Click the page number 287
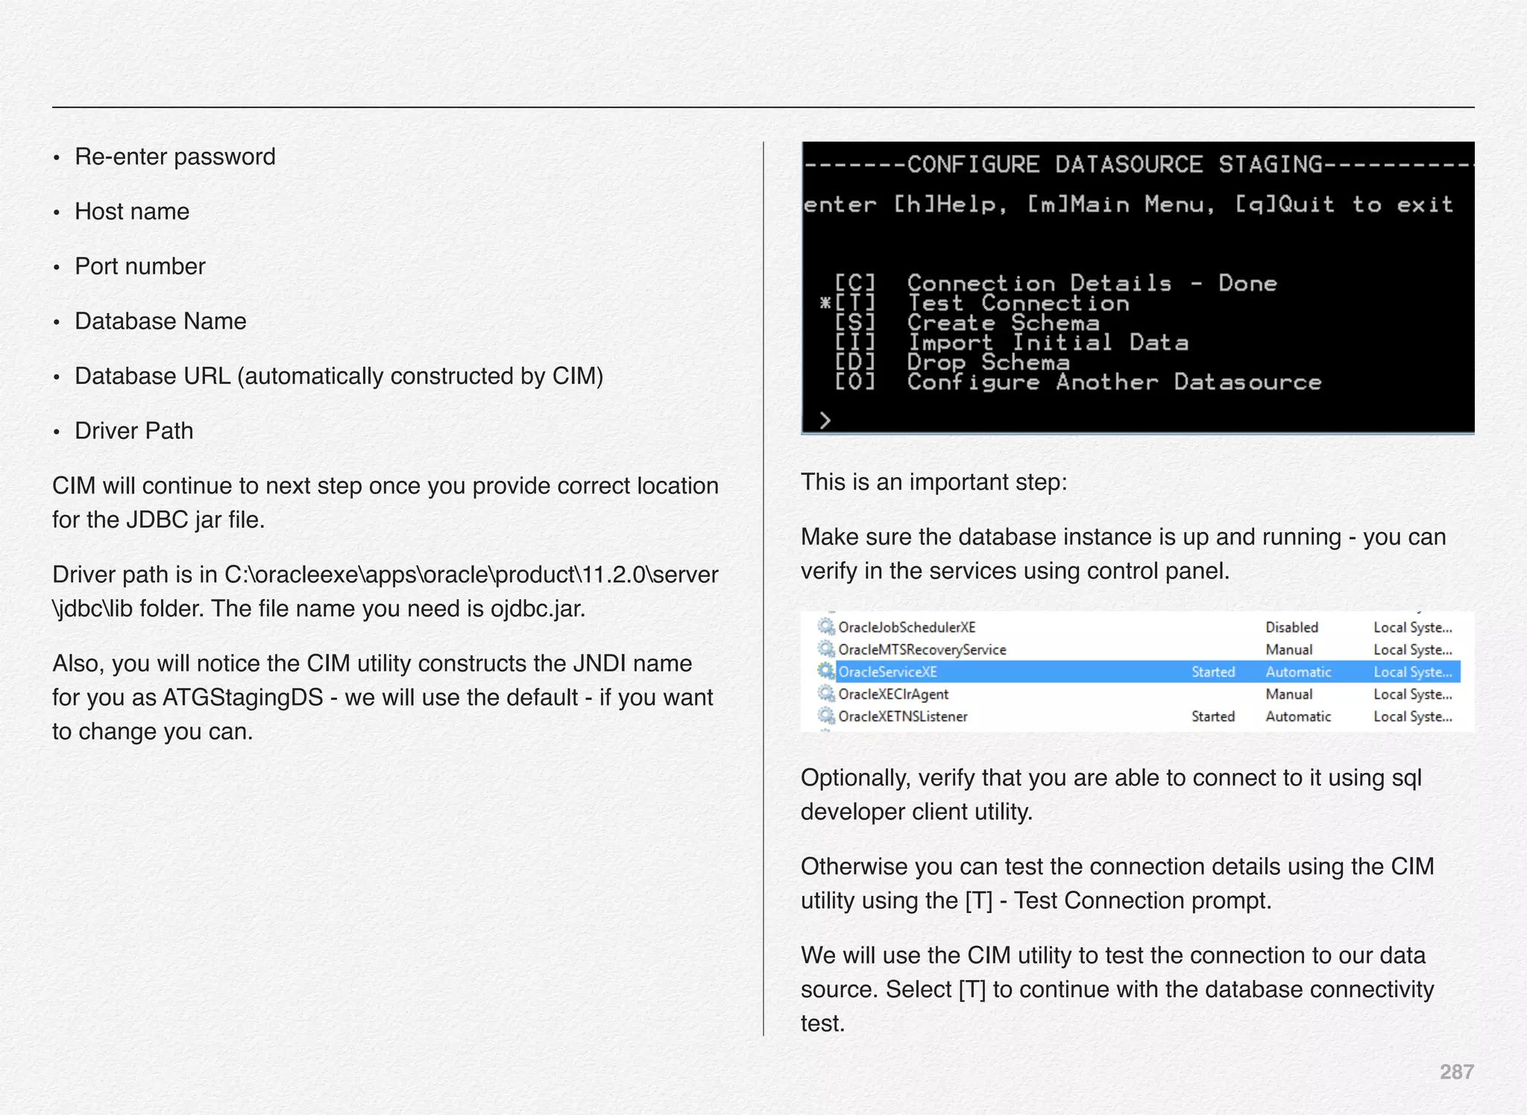This screenshot has height=1115, width=1527. click(1457, 1072)
